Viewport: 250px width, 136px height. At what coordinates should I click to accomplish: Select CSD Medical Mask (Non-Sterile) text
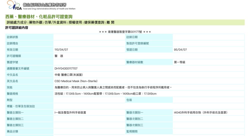point(76,81)
